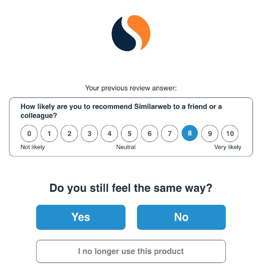The width and height of the screenshot is (263, 274).
Task: Select rating 6 on the scale
Action: pos(150,134)
